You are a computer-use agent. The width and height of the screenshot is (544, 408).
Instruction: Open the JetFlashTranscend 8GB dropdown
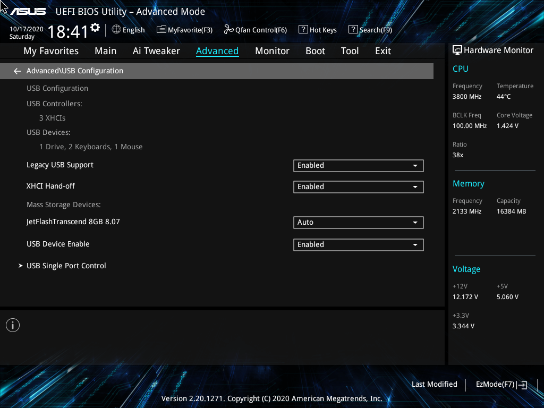tap(359, 223)
